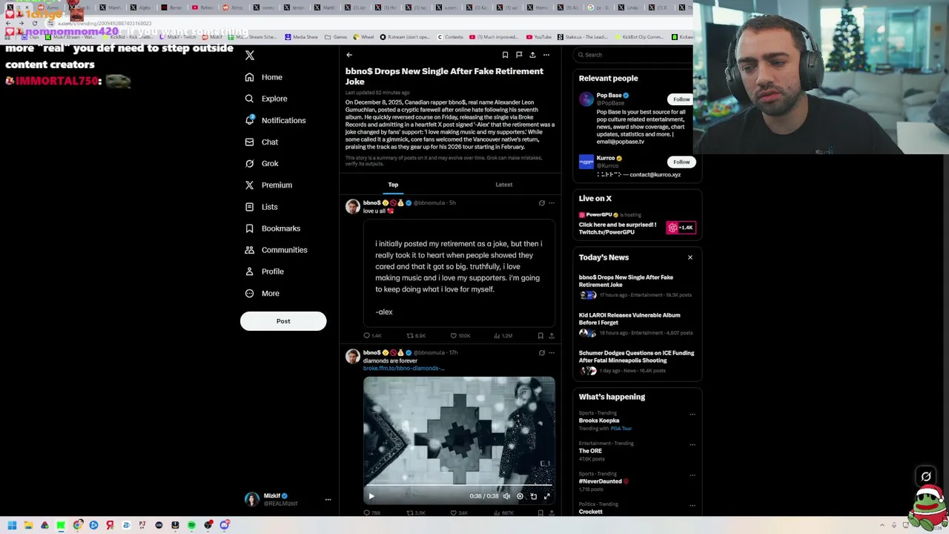Screen dimensions: 949x534
Task: Open story header three-dot options
Action: [x=546, y=55]
